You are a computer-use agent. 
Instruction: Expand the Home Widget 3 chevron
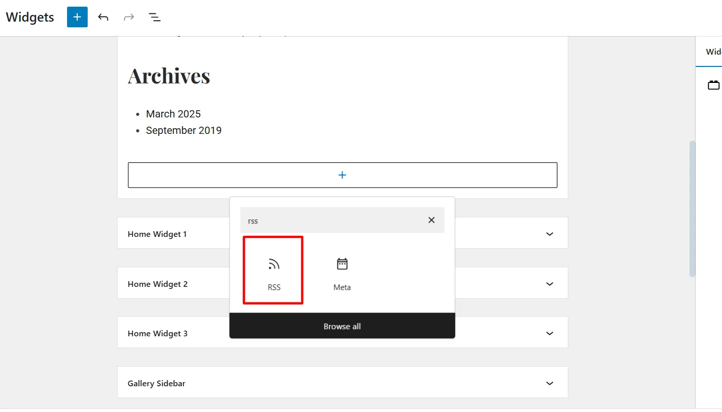tap(550, 333)
